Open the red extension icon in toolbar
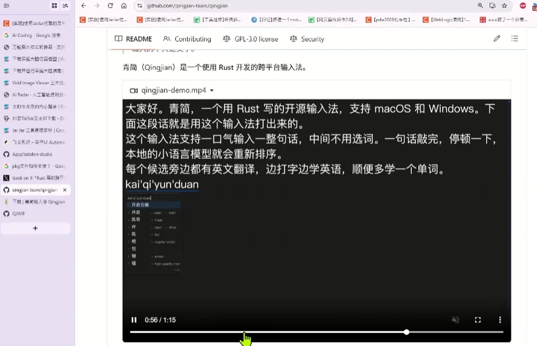Screen dimensions: 537x346 tap(523, 5)
